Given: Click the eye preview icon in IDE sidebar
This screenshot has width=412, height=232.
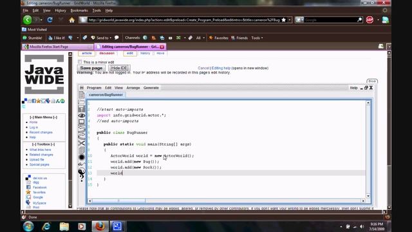Looking at the screenshot, I should 82,115.
